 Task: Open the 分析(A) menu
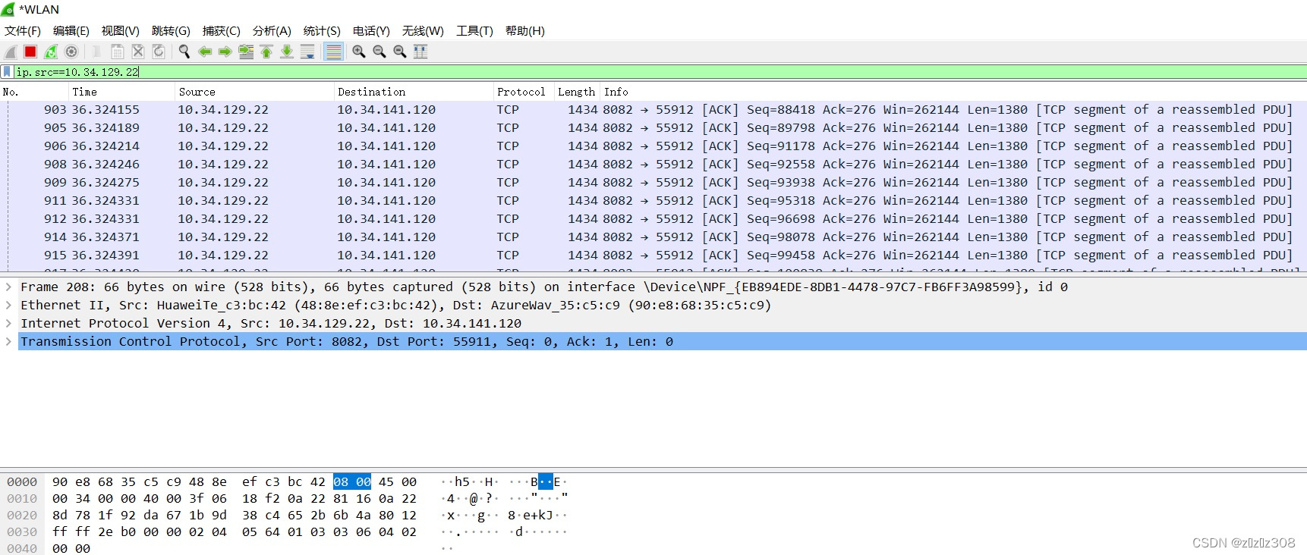pyautogui.click(x=272, y=31)
